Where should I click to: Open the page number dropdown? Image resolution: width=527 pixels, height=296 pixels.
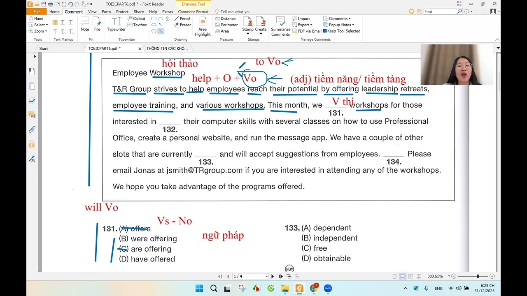pyautogui.click(x=267, y=276)
